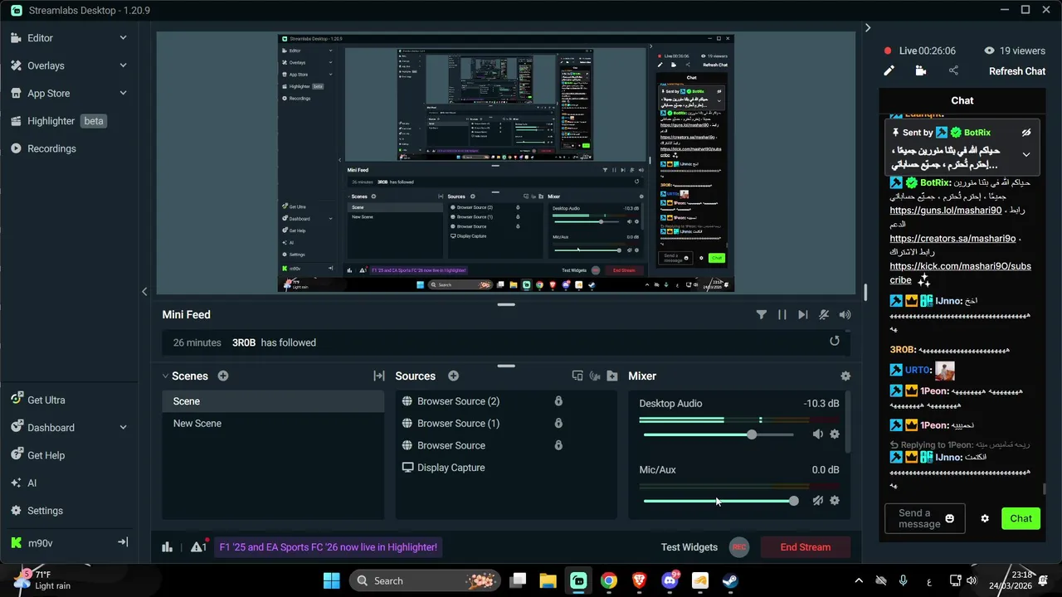
Task: Click the End Stream button
Action: pos(805,547)
